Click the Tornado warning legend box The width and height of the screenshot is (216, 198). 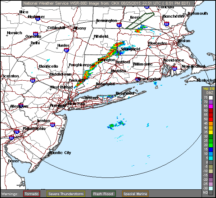click(x=32, y=194)
